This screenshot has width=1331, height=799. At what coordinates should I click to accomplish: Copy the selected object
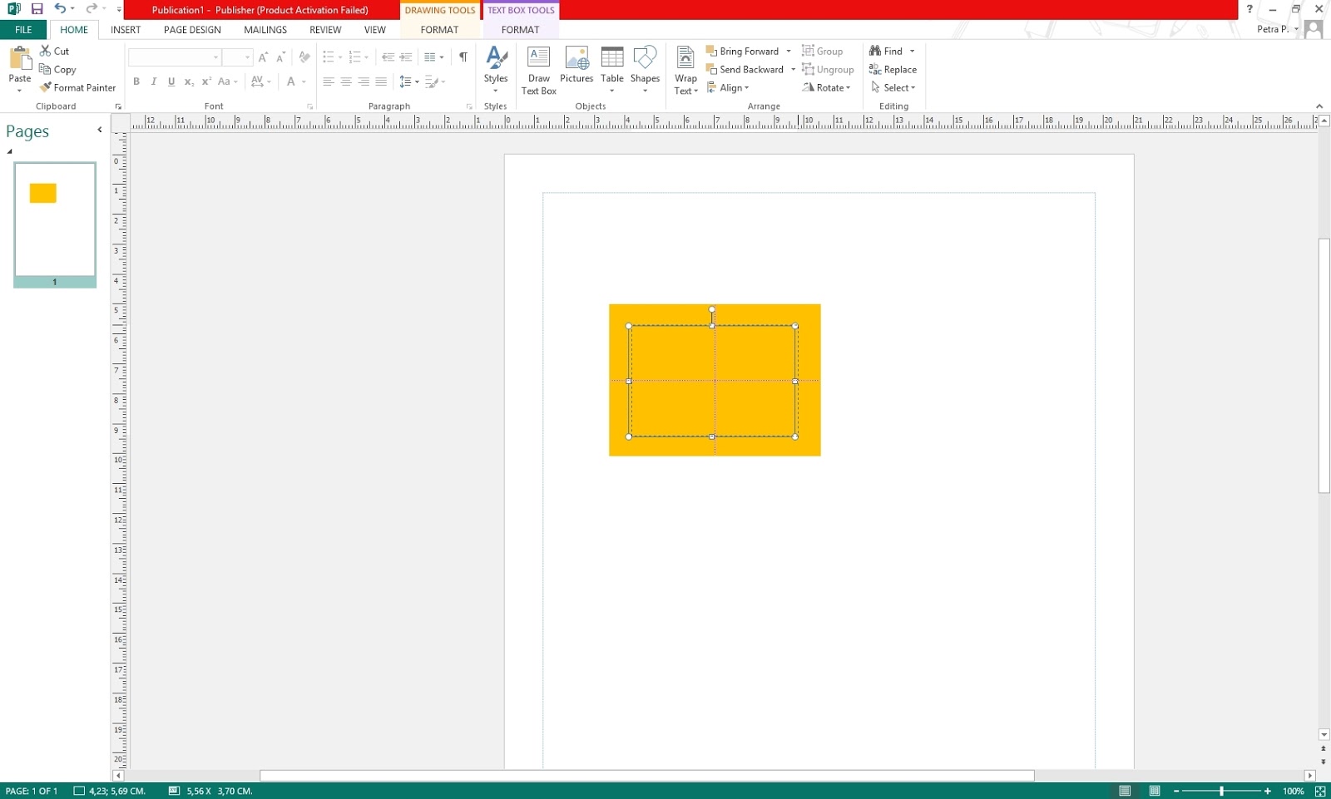coord(57,69)
